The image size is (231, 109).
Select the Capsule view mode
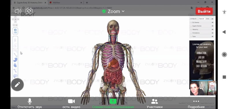(201, 19)
